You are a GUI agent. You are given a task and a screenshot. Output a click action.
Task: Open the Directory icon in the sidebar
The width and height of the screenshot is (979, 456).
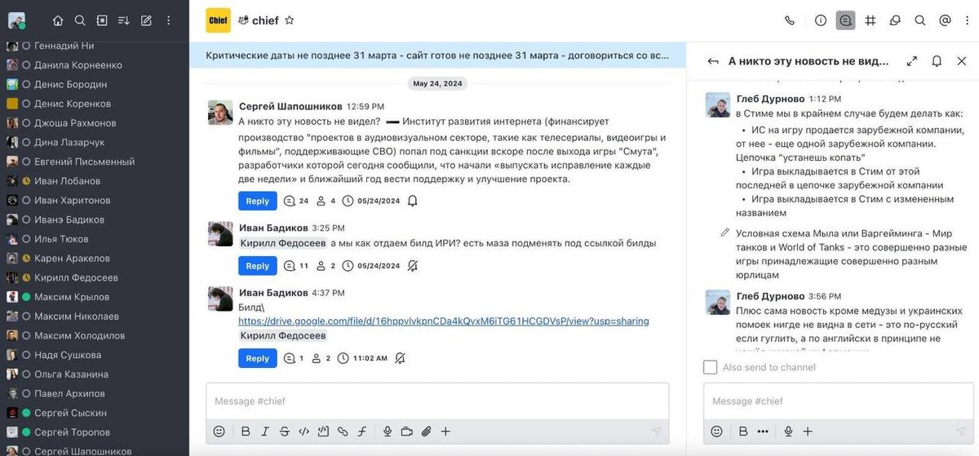pos(102,20)
